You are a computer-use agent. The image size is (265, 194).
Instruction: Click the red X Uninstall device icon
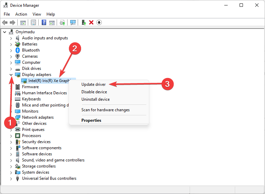tap(91, 22)
